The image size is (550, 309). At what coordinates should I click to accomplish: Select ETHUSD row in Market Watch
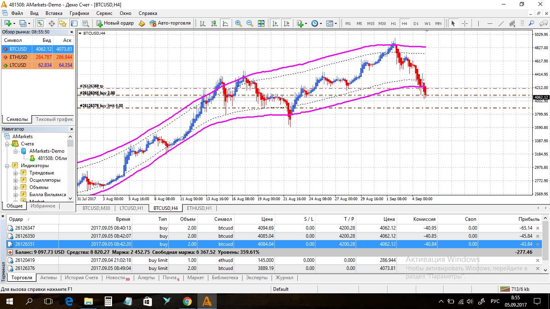(x=37, y=57)
